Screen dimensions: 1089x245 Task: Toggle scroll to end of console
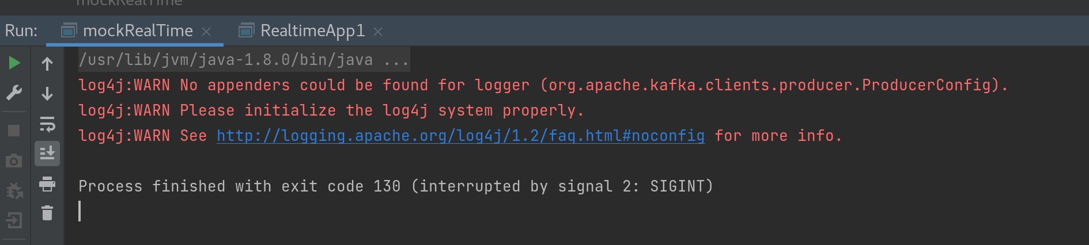point(47,154)
